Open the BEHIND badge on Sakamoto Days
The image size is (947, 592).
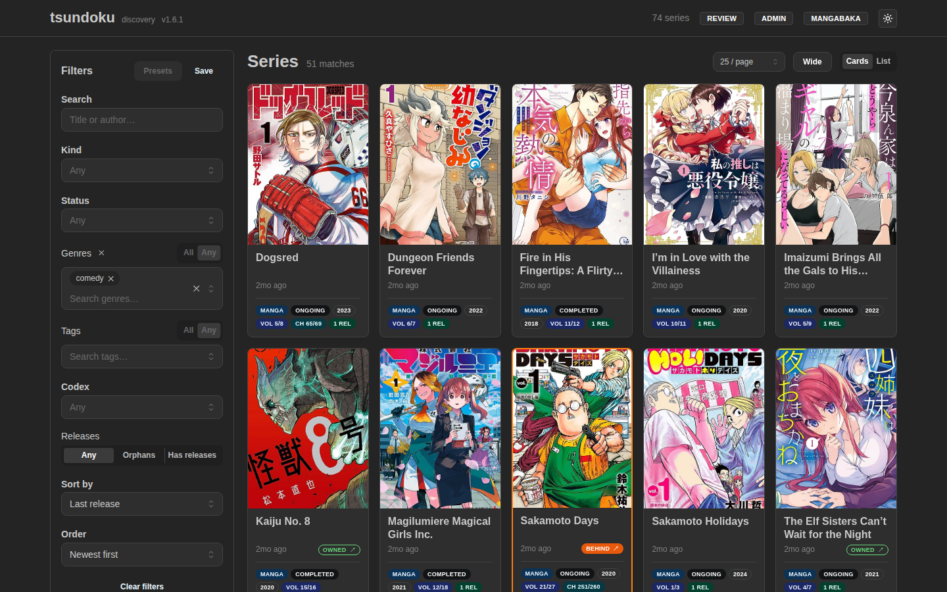602,549
